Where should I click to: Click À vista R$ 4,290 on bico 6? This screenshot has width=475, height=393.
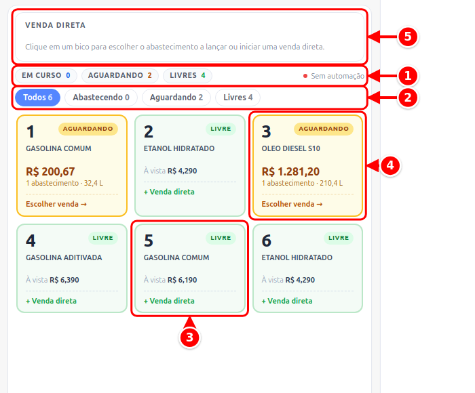point(288,280)
